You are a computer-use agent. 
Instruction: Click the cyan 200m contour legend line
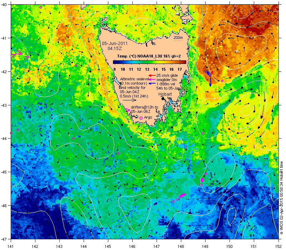[178, 40]
